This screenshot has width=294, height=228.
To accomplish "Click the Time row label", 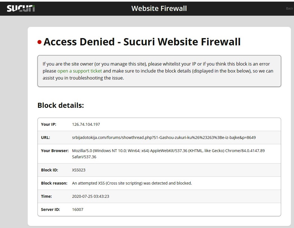I will click(x=46, y=196).
